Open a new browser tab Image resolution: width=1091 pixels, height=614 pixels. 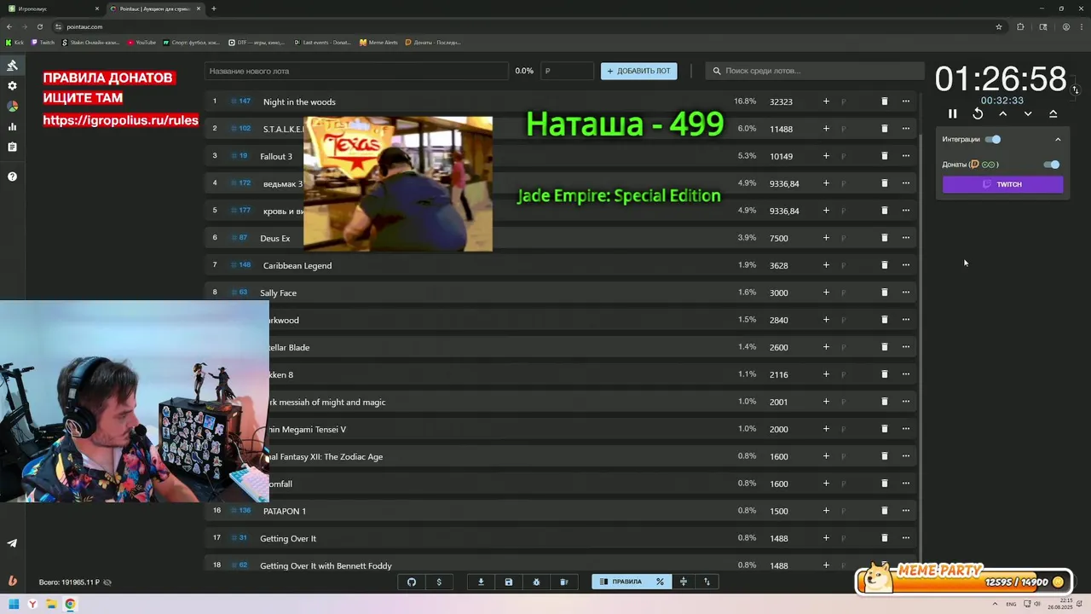[213, 9]
